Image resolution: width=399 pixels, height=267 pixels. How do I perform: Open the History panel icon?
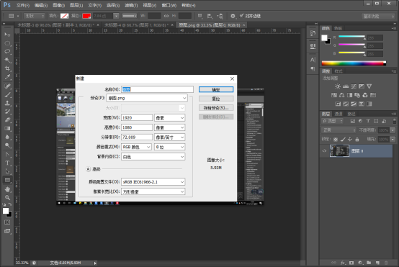[x=313, y=33]
